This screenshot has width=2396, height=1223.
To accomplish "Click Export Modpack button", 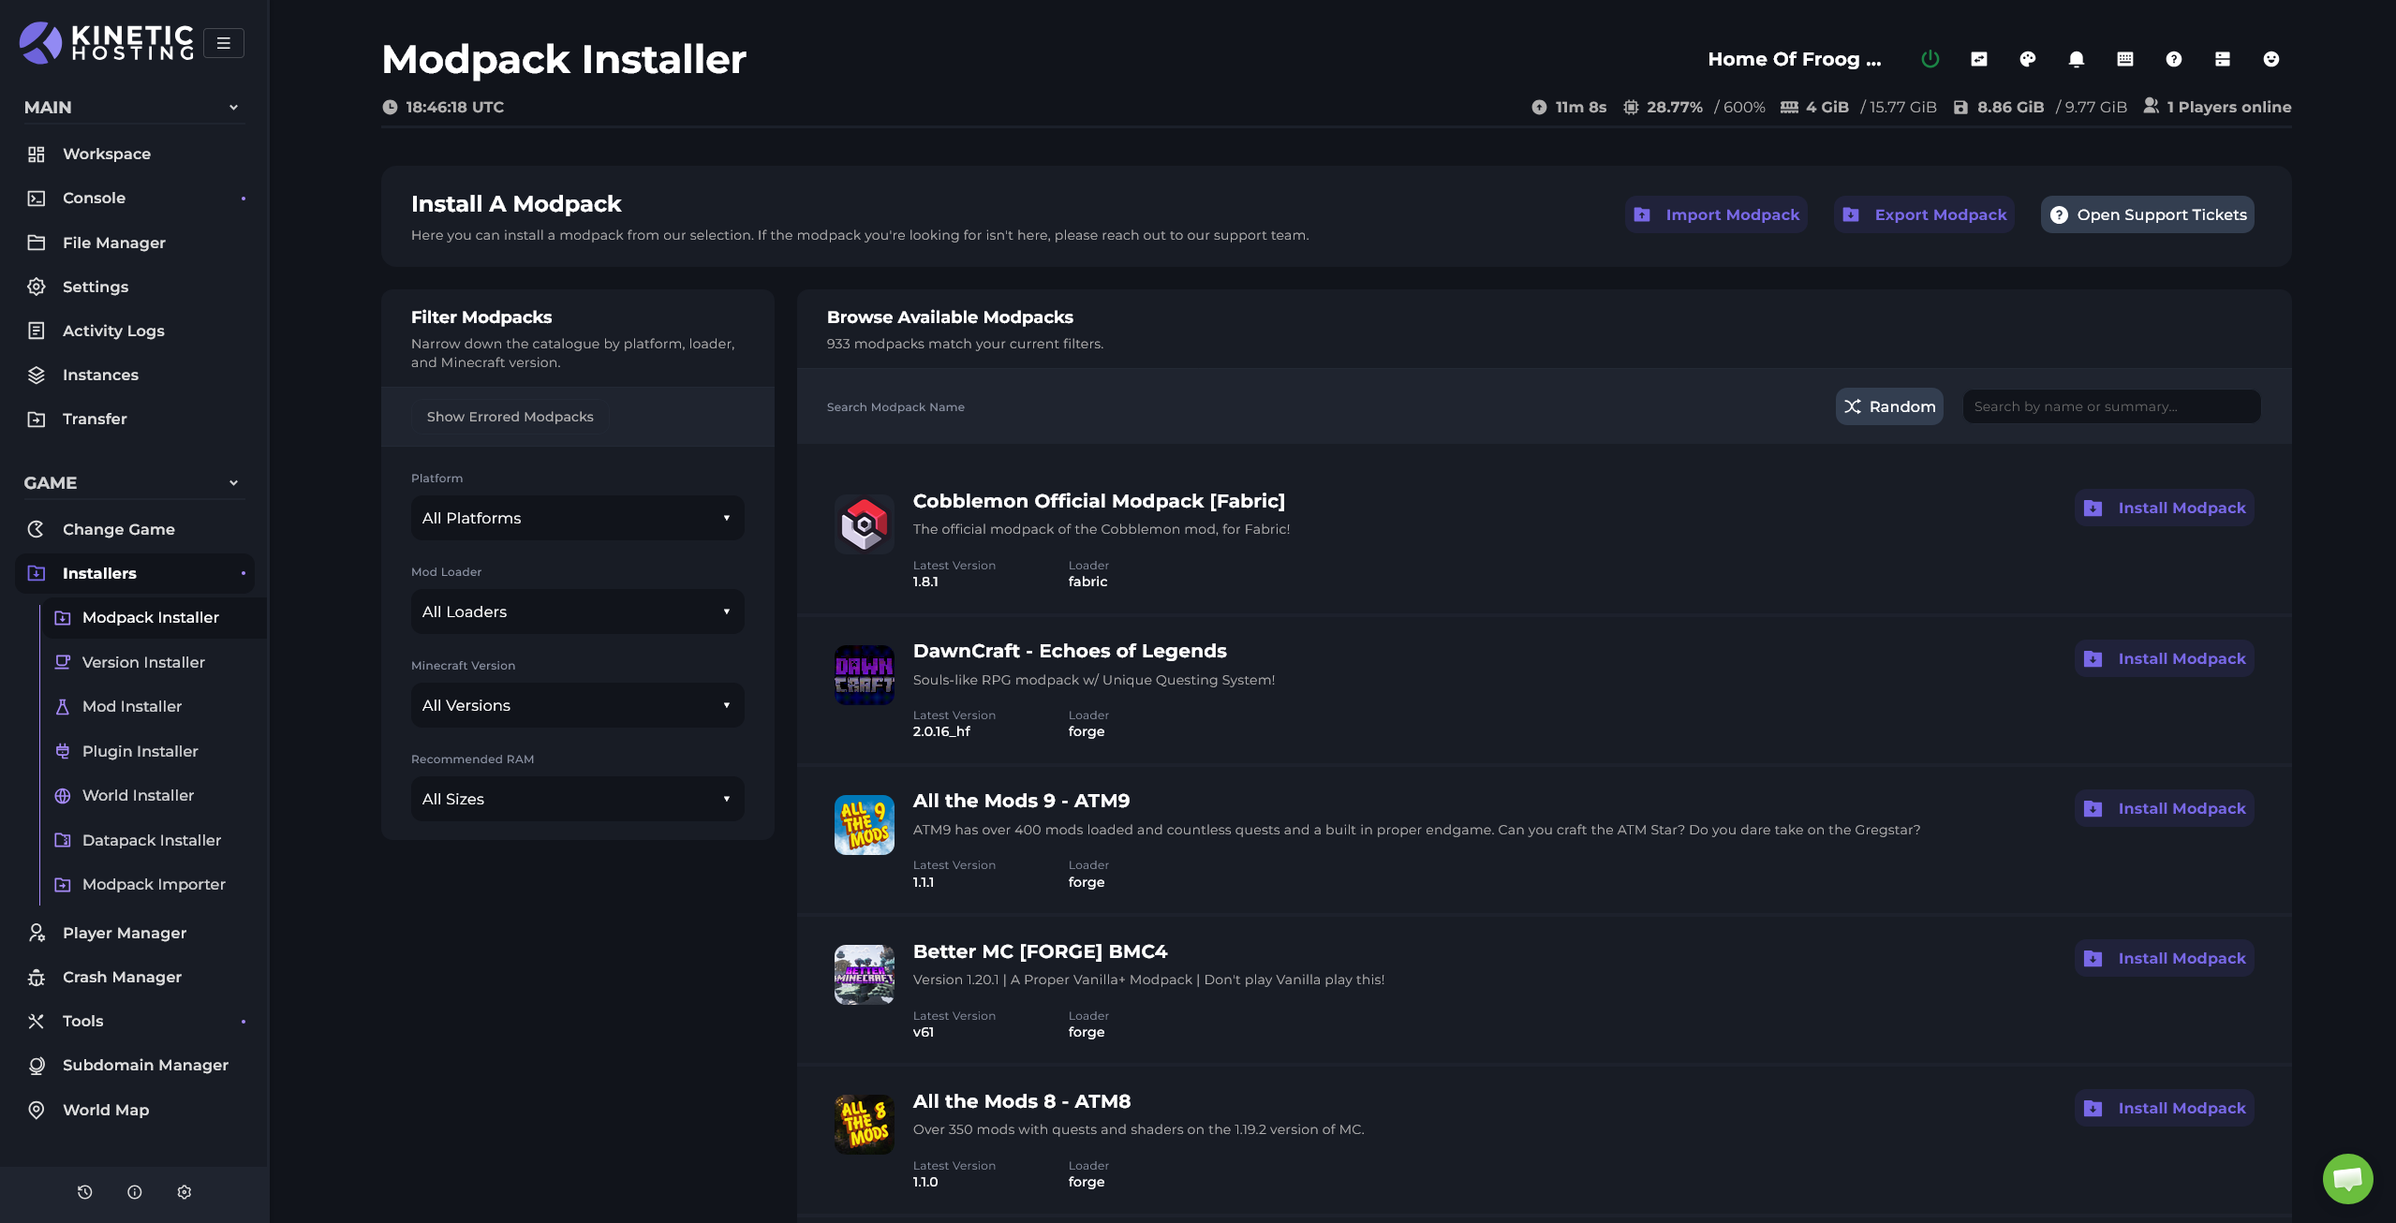I will click(x=1924, y=214).
